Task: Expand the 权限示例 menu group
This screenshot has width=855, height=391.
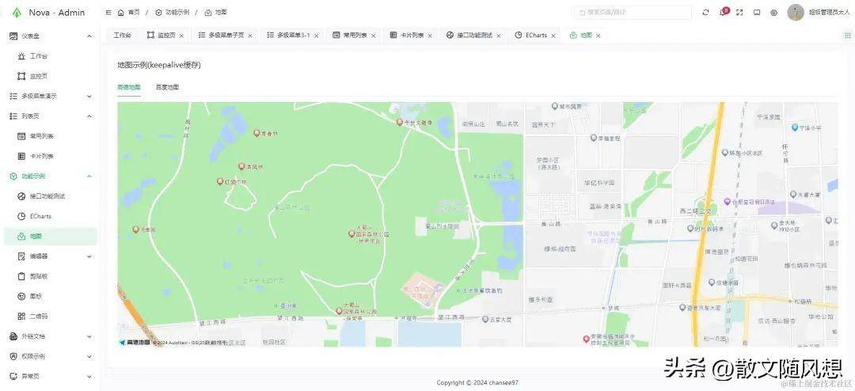Action: 51,356
